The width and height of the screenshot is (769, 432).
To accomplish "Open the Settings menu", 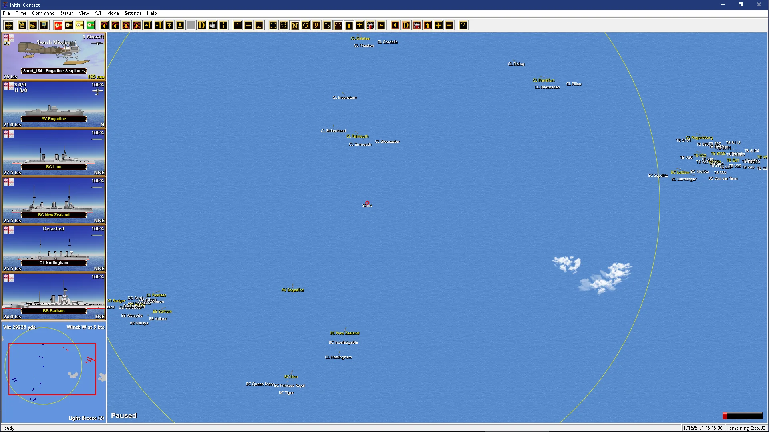I will point(133,13).
